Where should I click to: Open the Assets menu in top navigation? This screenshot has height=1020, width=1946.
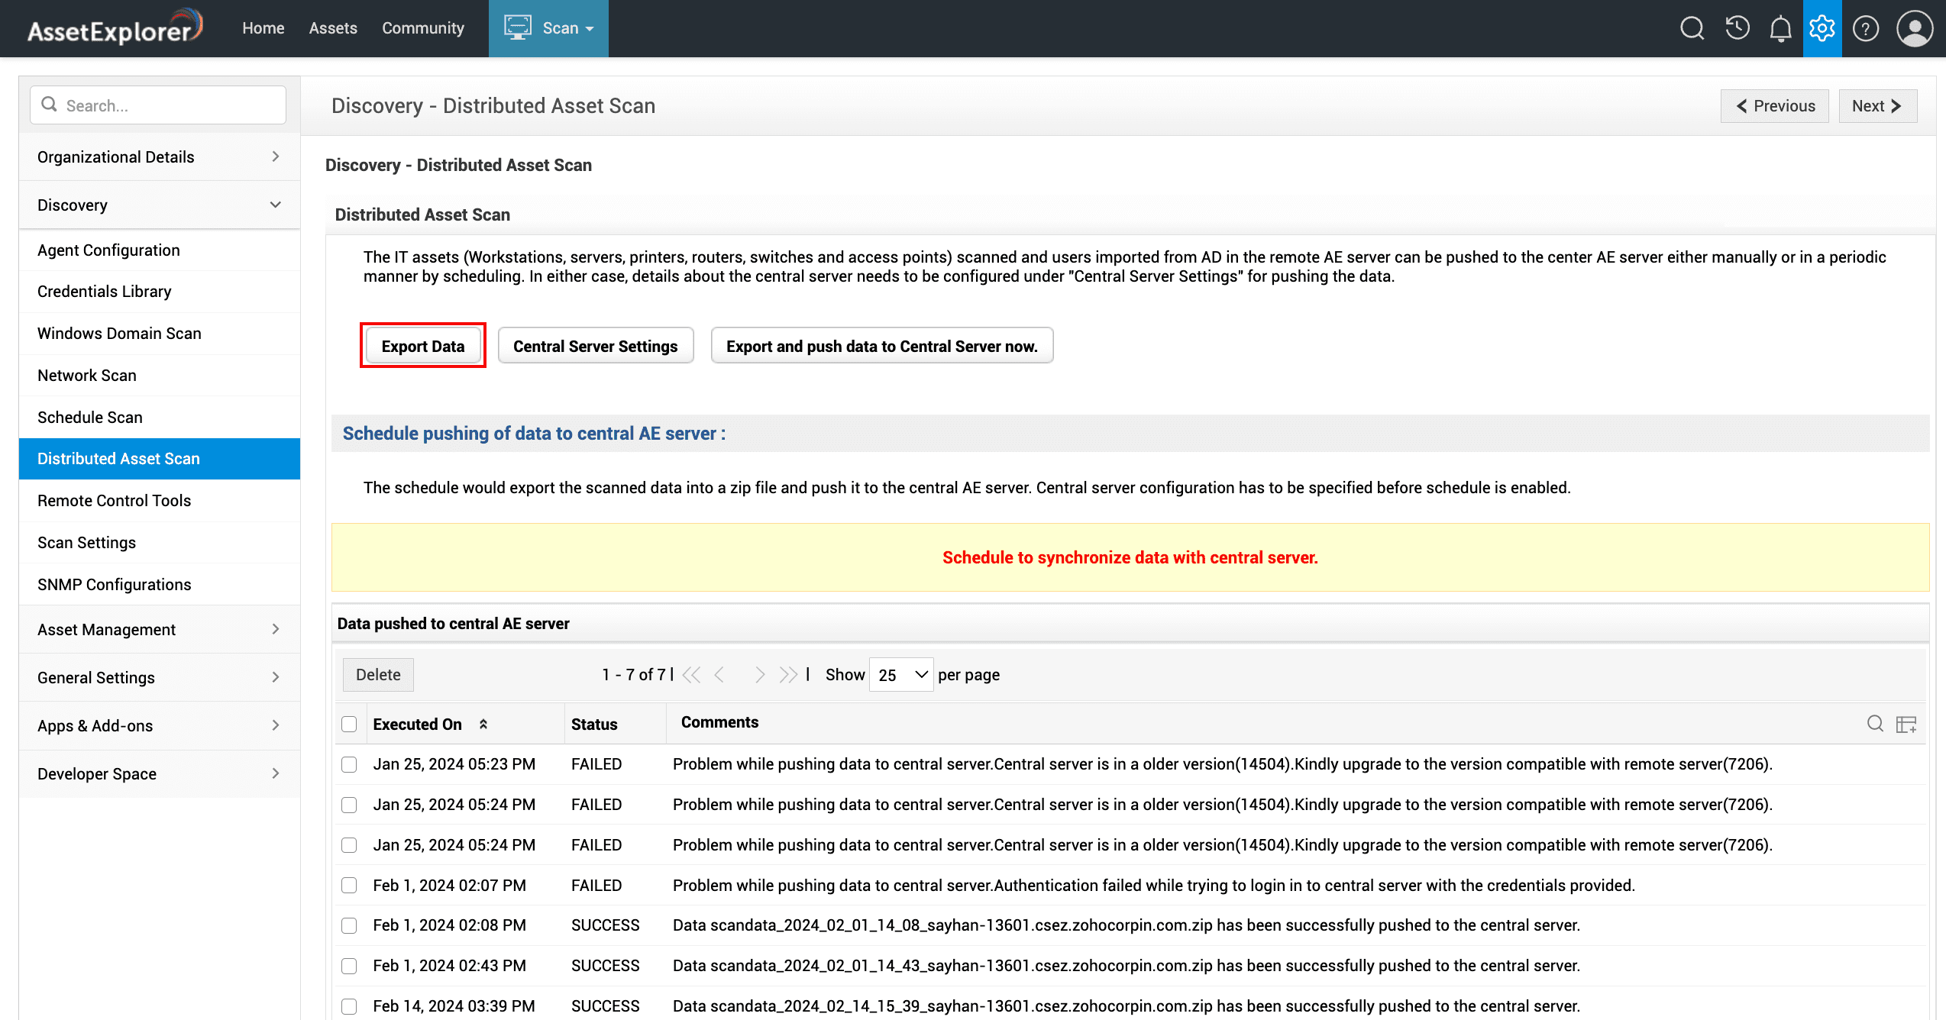(333, 28)
